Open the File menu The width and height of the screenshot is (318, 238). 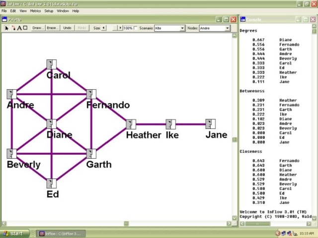point(4,11)
